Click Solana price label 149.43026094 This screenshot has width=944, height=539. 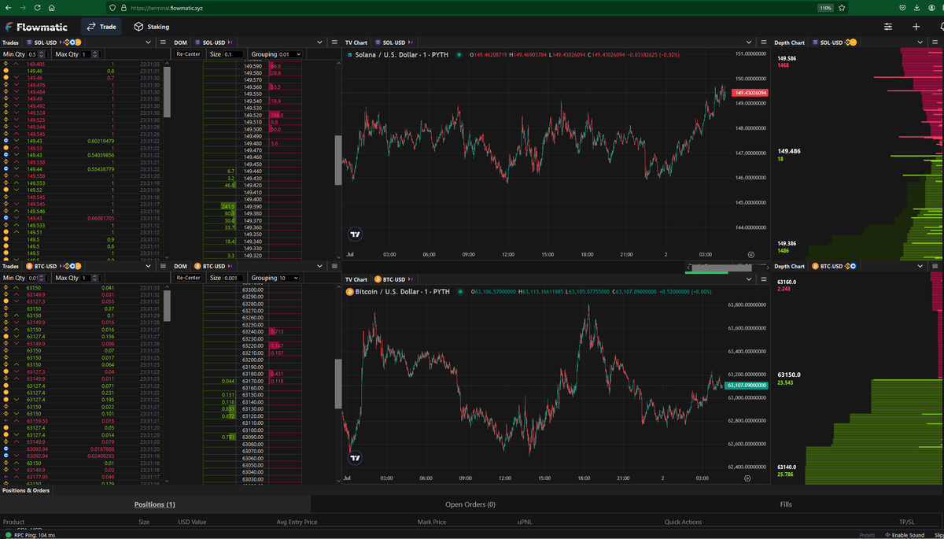[750, 93]
